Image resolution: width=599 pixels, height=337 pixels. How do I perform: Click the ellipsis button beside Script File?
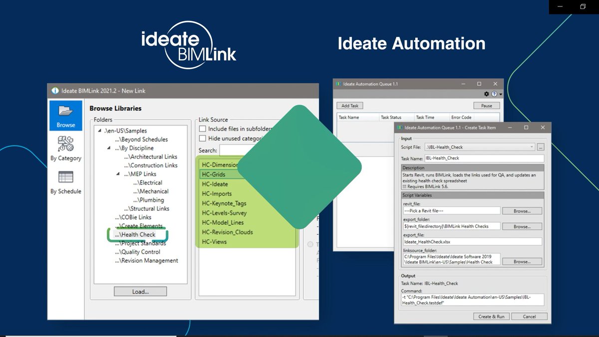pyautogui.click(x=540, y=147)
